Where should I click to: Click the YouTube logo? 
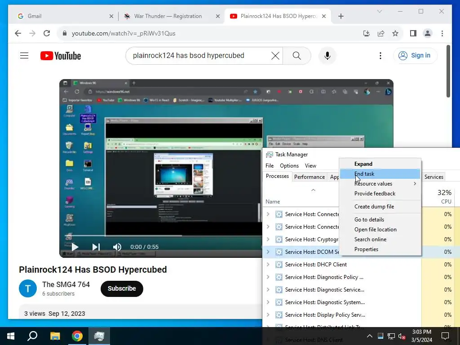(61, 56)
